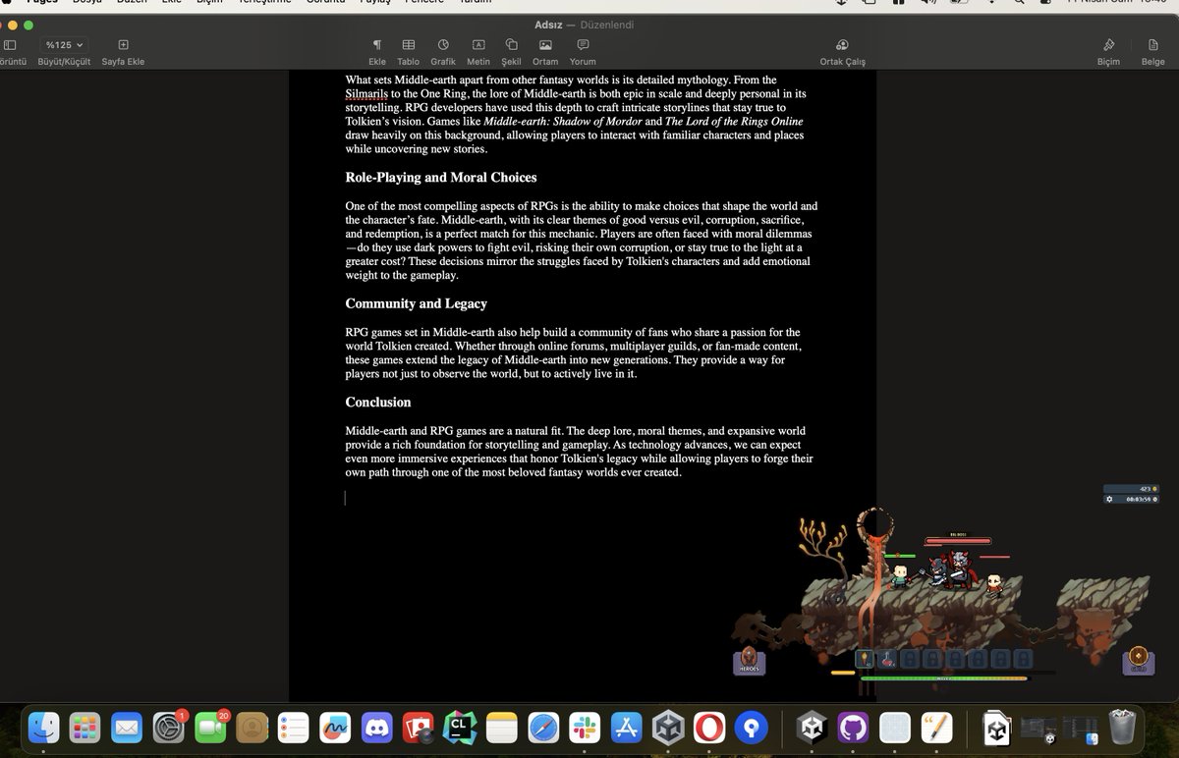This screenshot has height=758, width=1179.
Task: Open Discord from the Dock
Action: (377, 728)
